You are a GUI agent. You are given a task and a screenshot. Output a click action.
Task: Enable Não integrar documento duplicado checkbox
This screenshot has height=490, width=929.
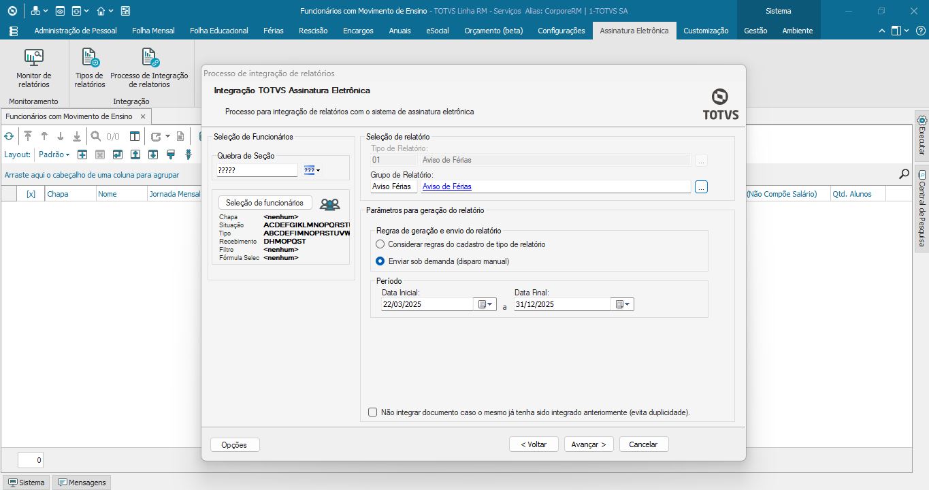[x=372, y=412]
